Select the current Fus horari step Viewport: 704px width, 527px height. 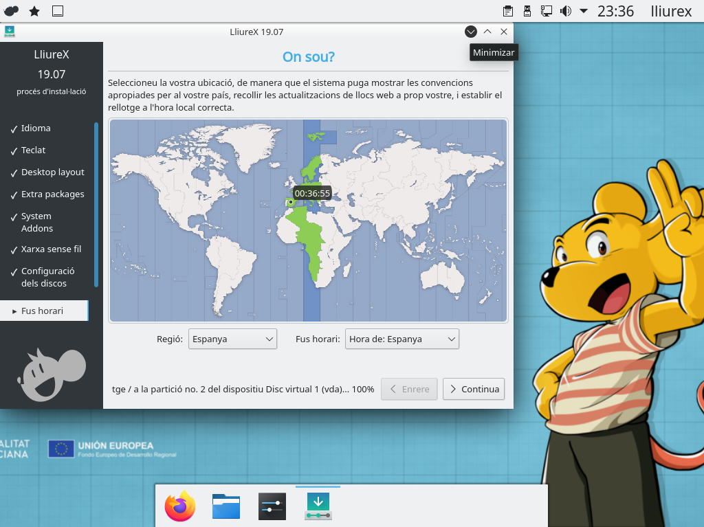pyautogui.click(x=44, y=311)
